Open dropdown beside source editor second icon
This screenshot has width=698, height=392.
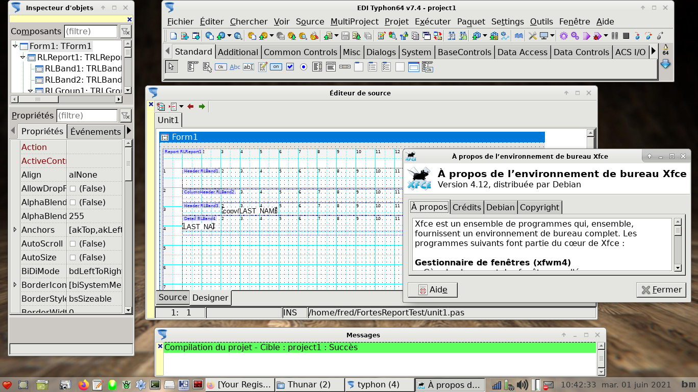click(181, 107)
